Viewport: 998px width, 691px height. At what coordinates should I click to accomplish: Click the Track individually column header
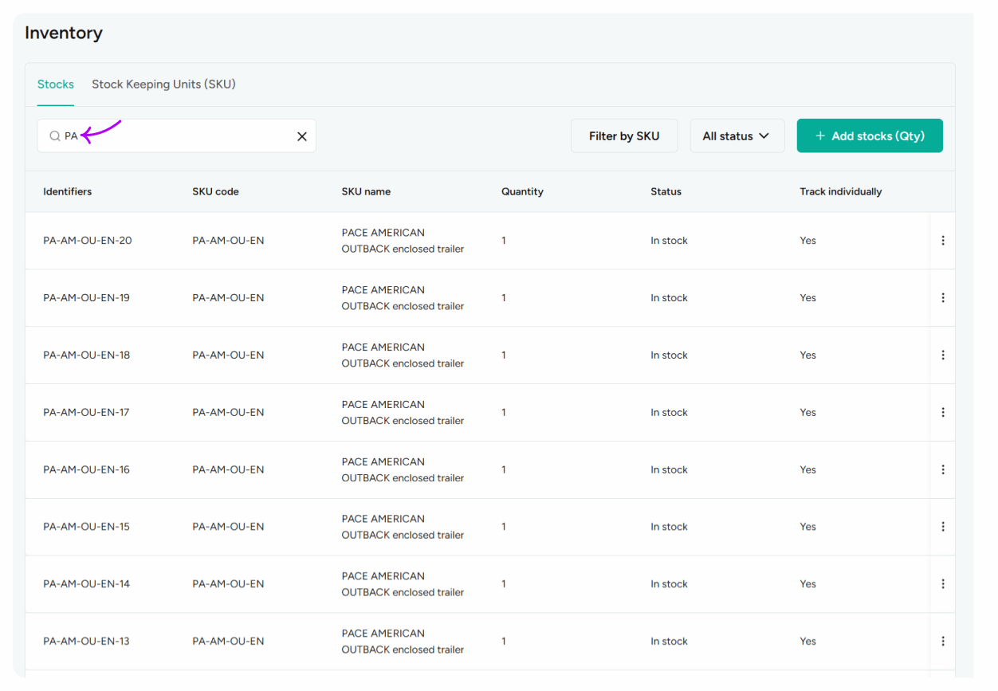[x=840, y=191]
